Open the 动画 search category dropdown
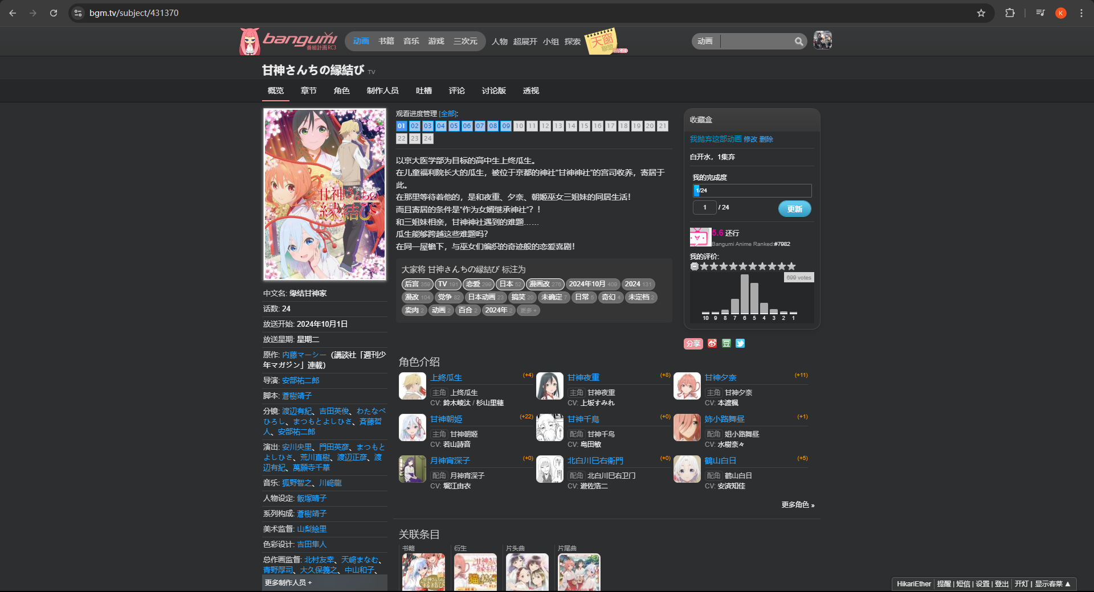 click(x=705, y=41)
